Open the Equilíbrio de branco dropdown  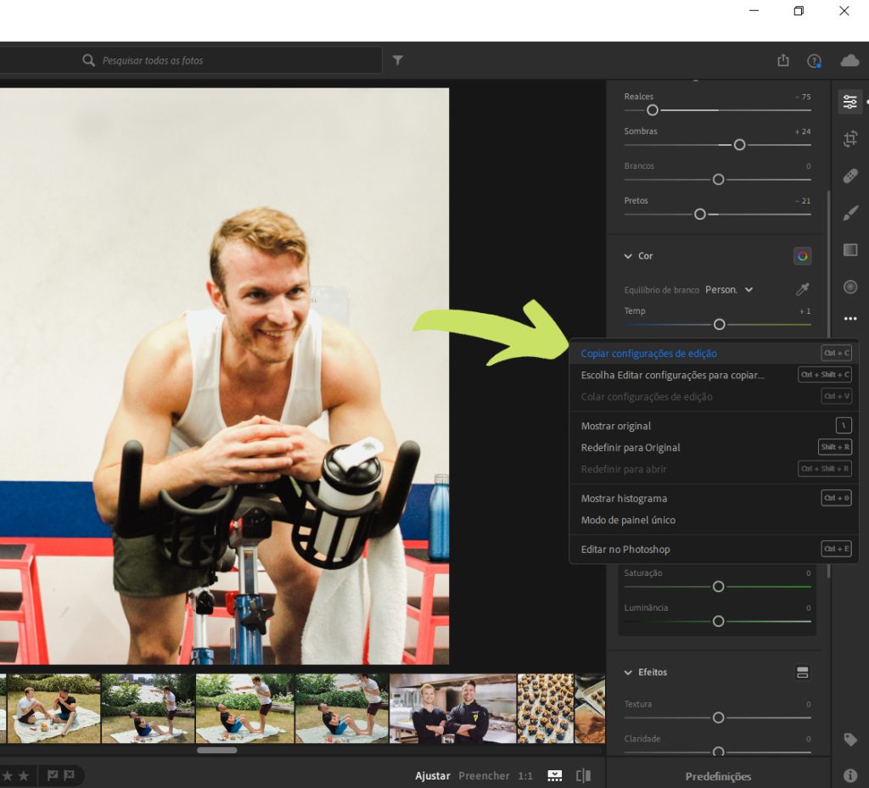pyautogui.click(x=729, y=289)
